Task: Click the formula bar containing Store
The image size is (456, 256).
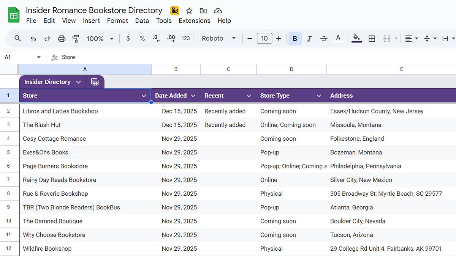Action: pos(258,57)
